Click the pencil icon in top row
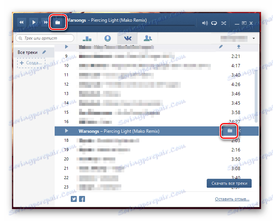The image size is (273, 221). 221,47
